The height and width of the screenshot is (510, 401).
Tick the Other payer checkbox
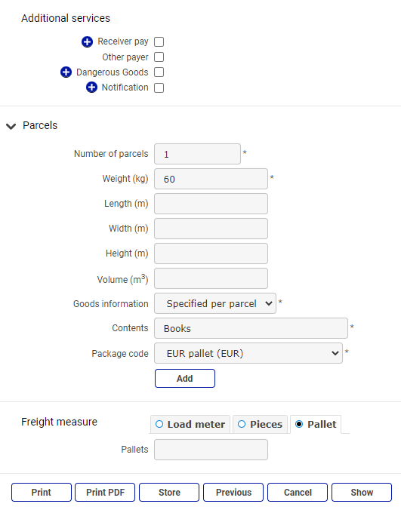159,57
